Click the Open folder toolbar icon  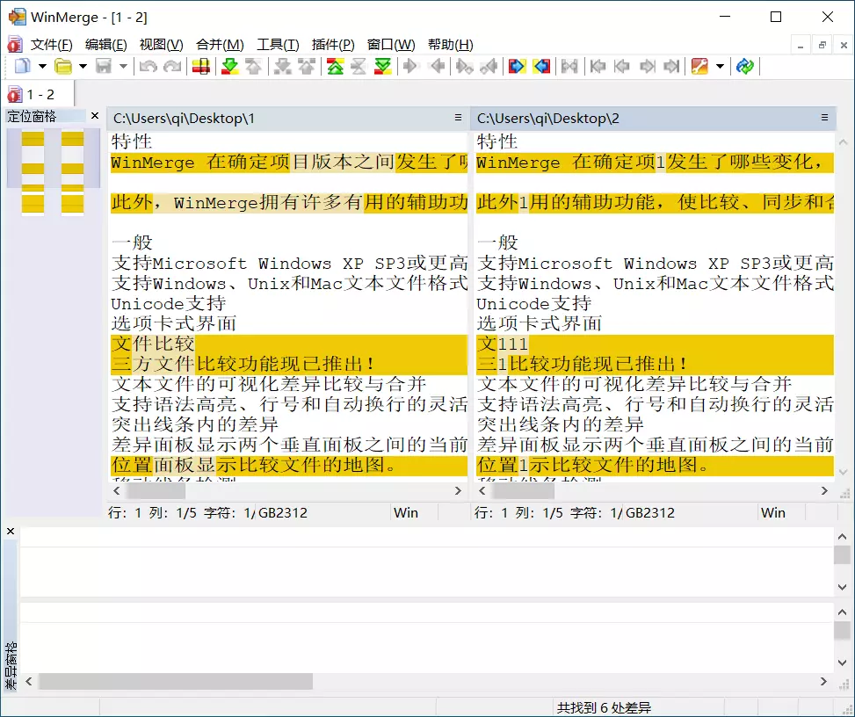63,66
